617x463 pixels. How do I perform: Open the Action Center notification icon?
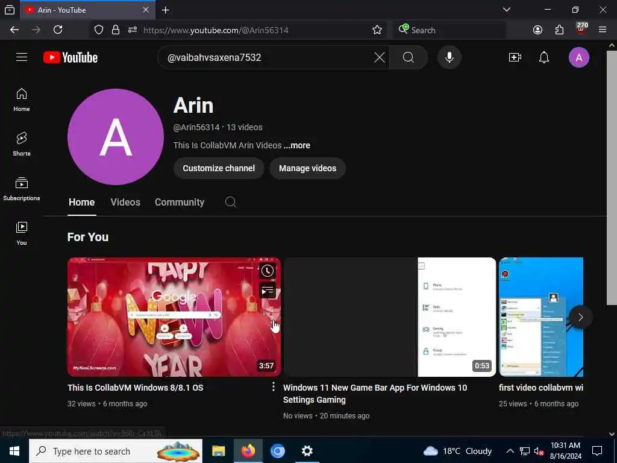(597, 451)
